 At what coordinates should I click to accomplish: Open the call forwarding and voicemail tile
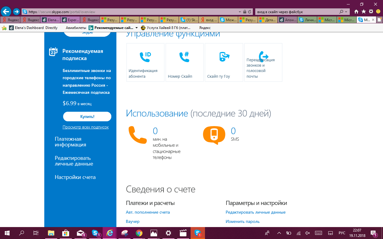coord(263,62)
